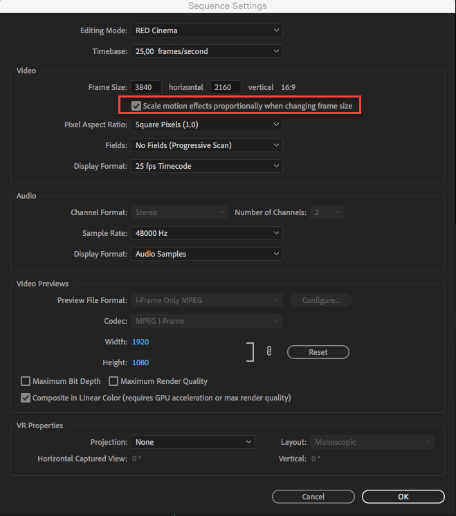Click the Horizontal Captured View value
The image size is (456, 516).
point(136,459)
